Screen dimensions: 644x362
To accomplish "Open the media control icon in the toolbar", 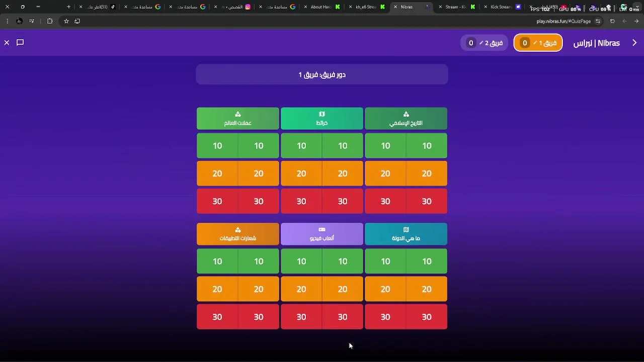I will [x=32, y=21].
